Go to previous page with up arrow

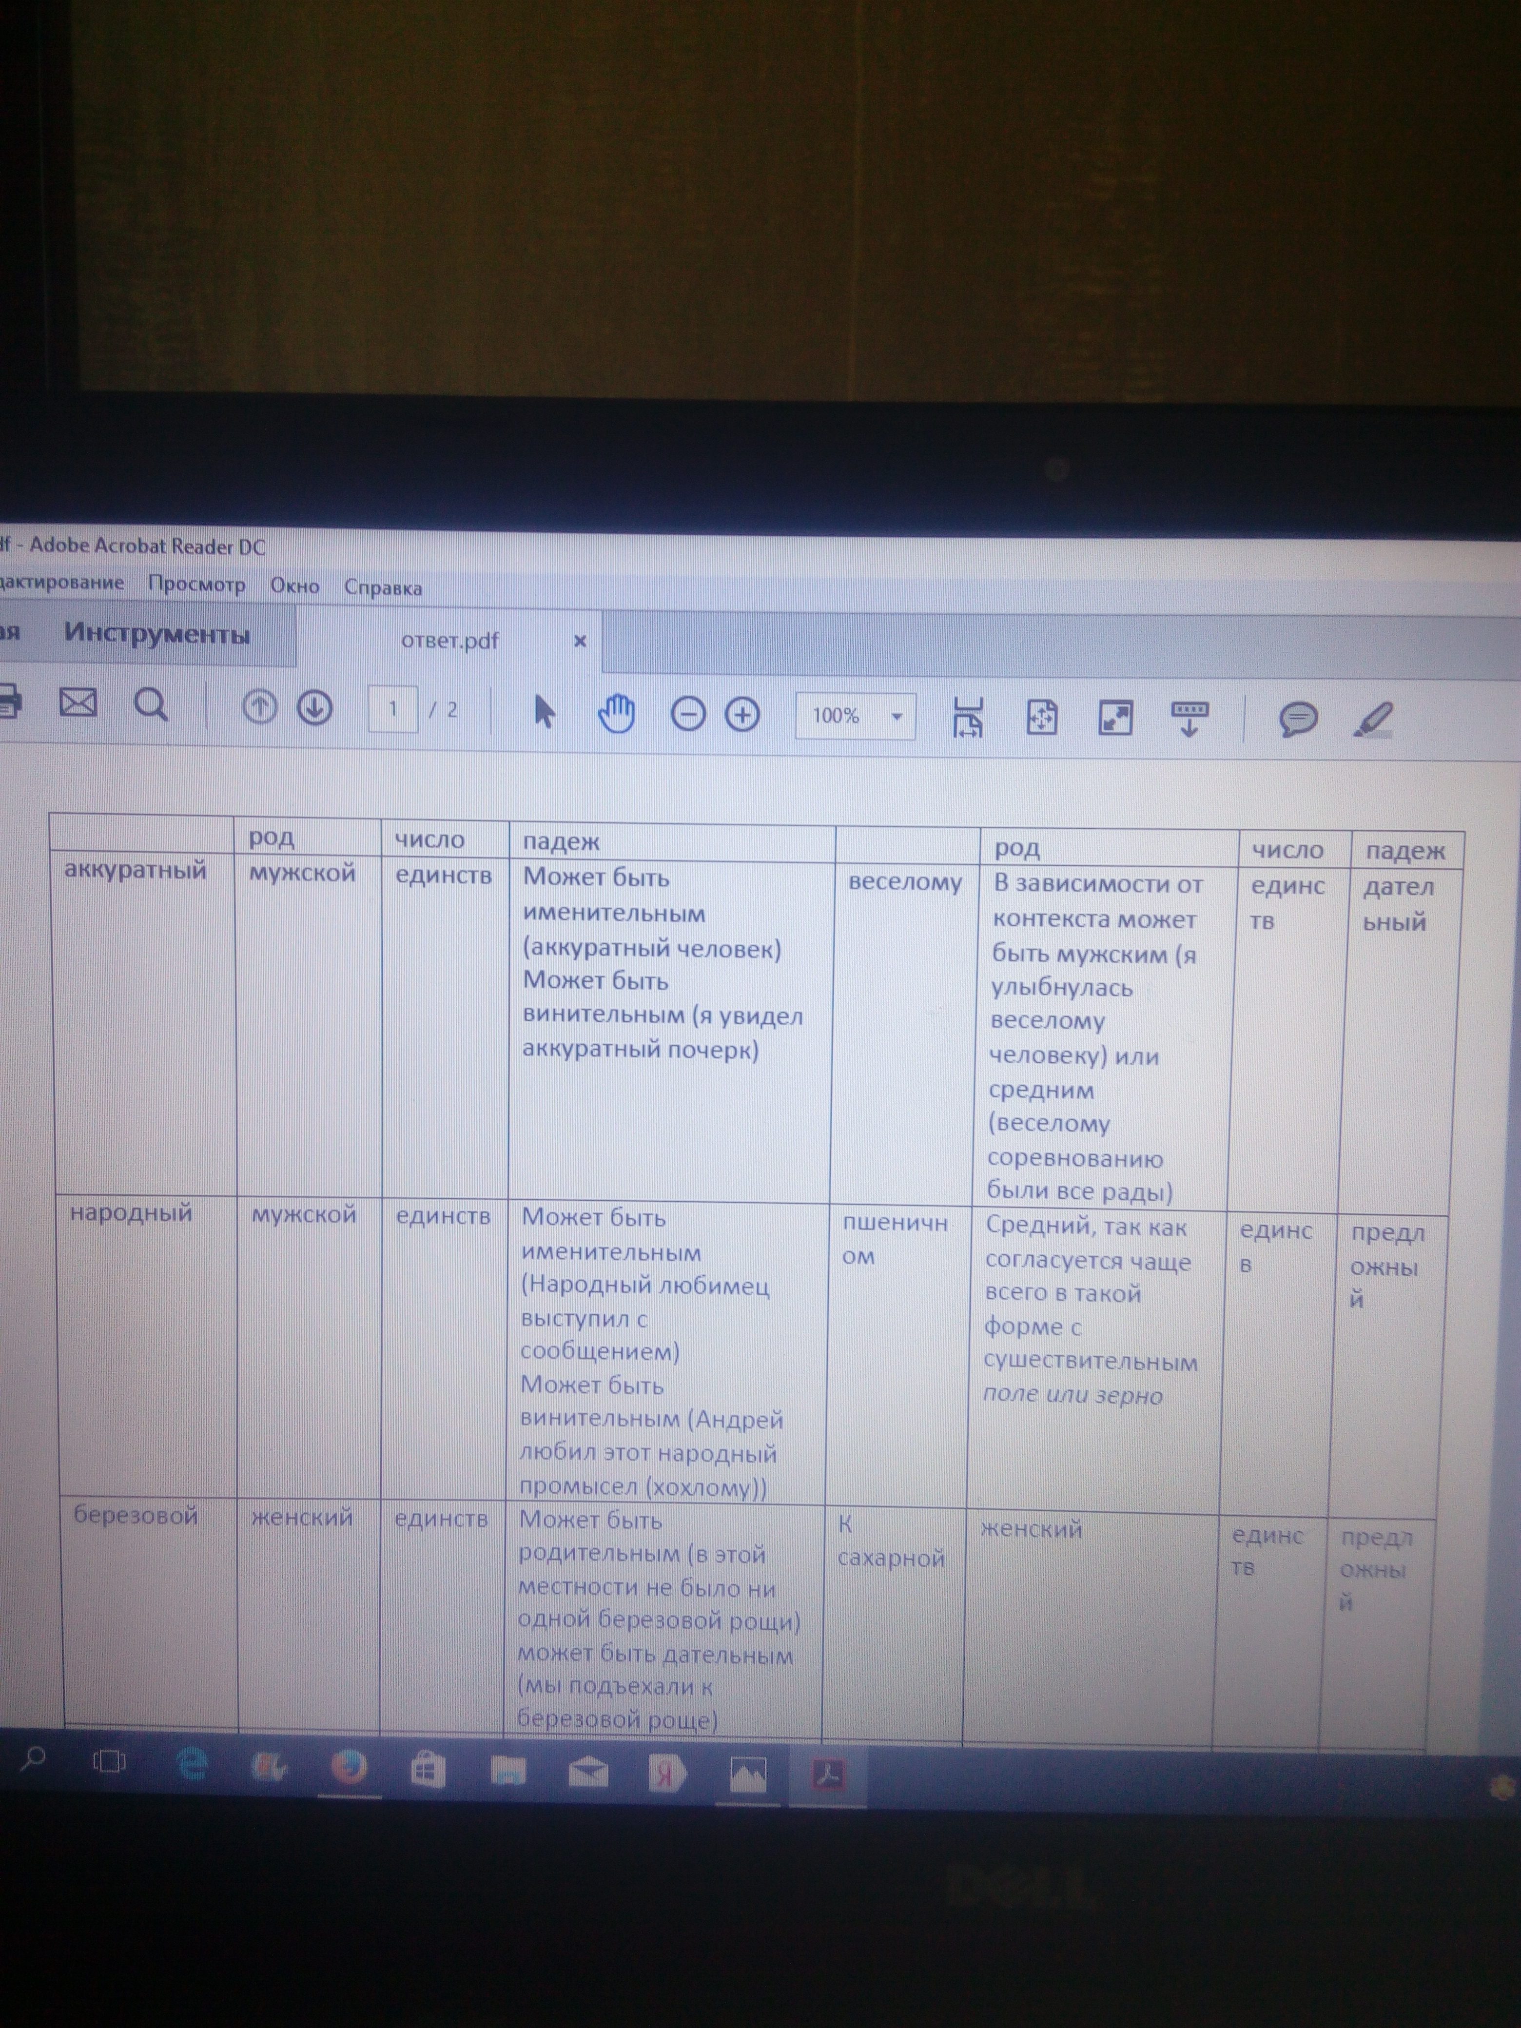pos(259,708)
